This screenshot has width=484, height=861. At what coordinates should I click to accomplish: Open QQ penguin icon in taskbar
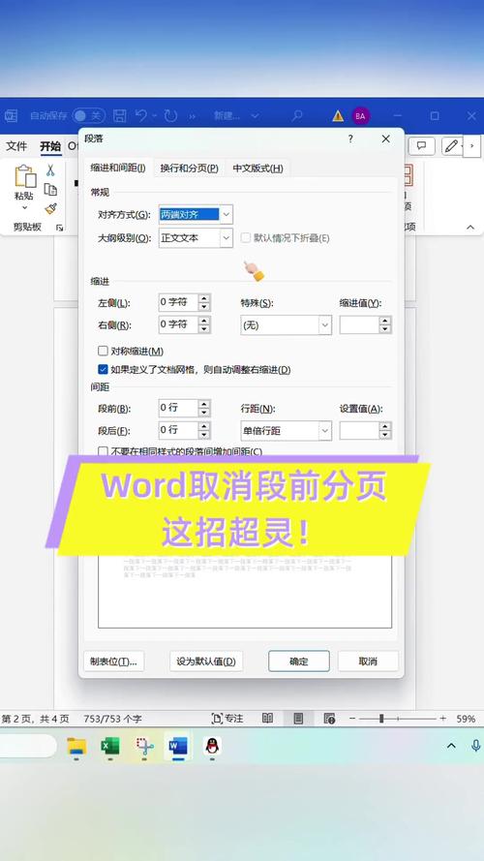[x=212, y=747]
